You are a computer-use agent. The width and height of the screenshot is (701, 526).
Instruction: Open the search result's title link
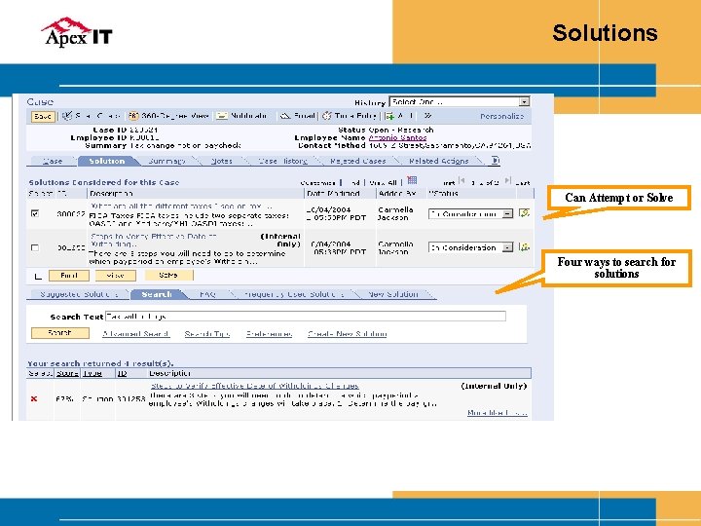(255, 386)
